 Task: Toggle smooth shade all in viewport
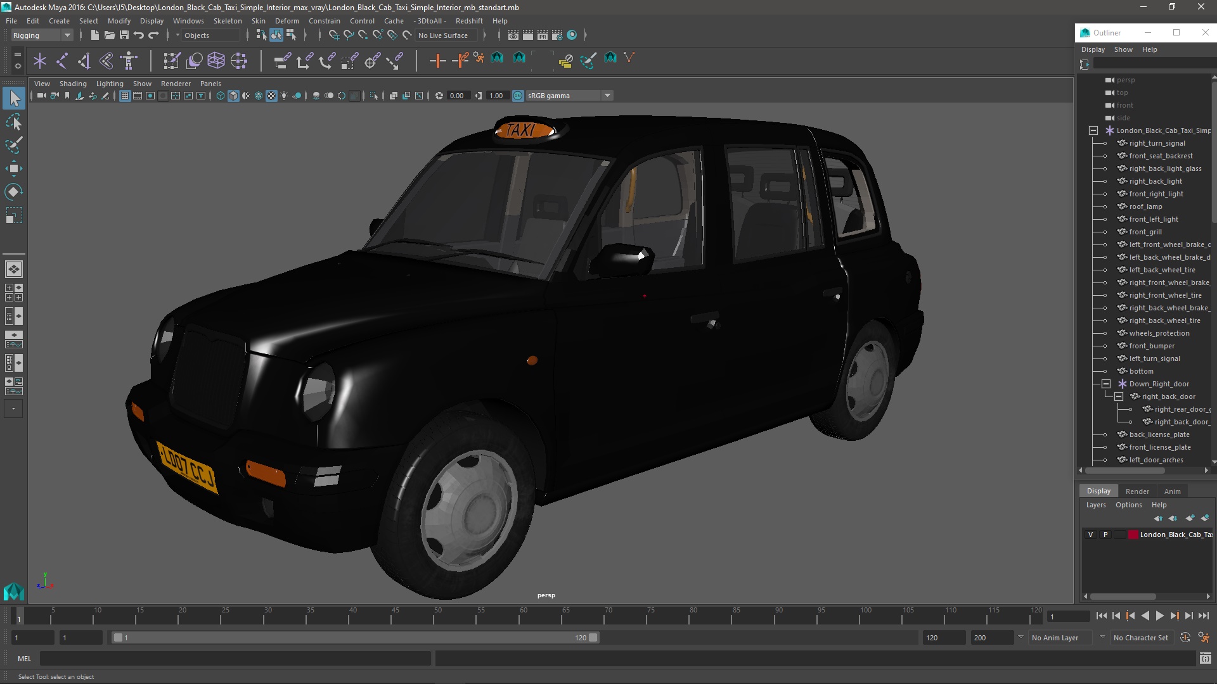click(233, 96)
